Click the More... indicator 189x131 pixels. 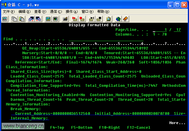[x=177, y=123]
